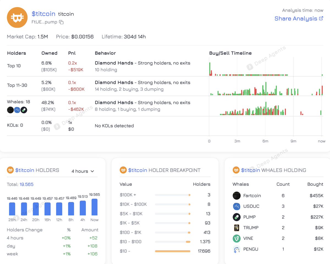Screen dimensions: 330x264
Task: Click the day holders change +108
Action: [x=92, y=246]
